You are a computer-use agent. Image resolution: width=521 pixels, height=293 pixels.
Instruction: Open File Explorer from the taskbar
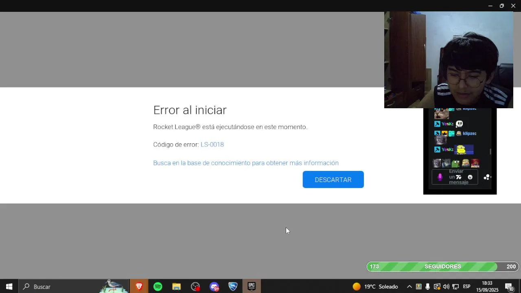(176, 286)
